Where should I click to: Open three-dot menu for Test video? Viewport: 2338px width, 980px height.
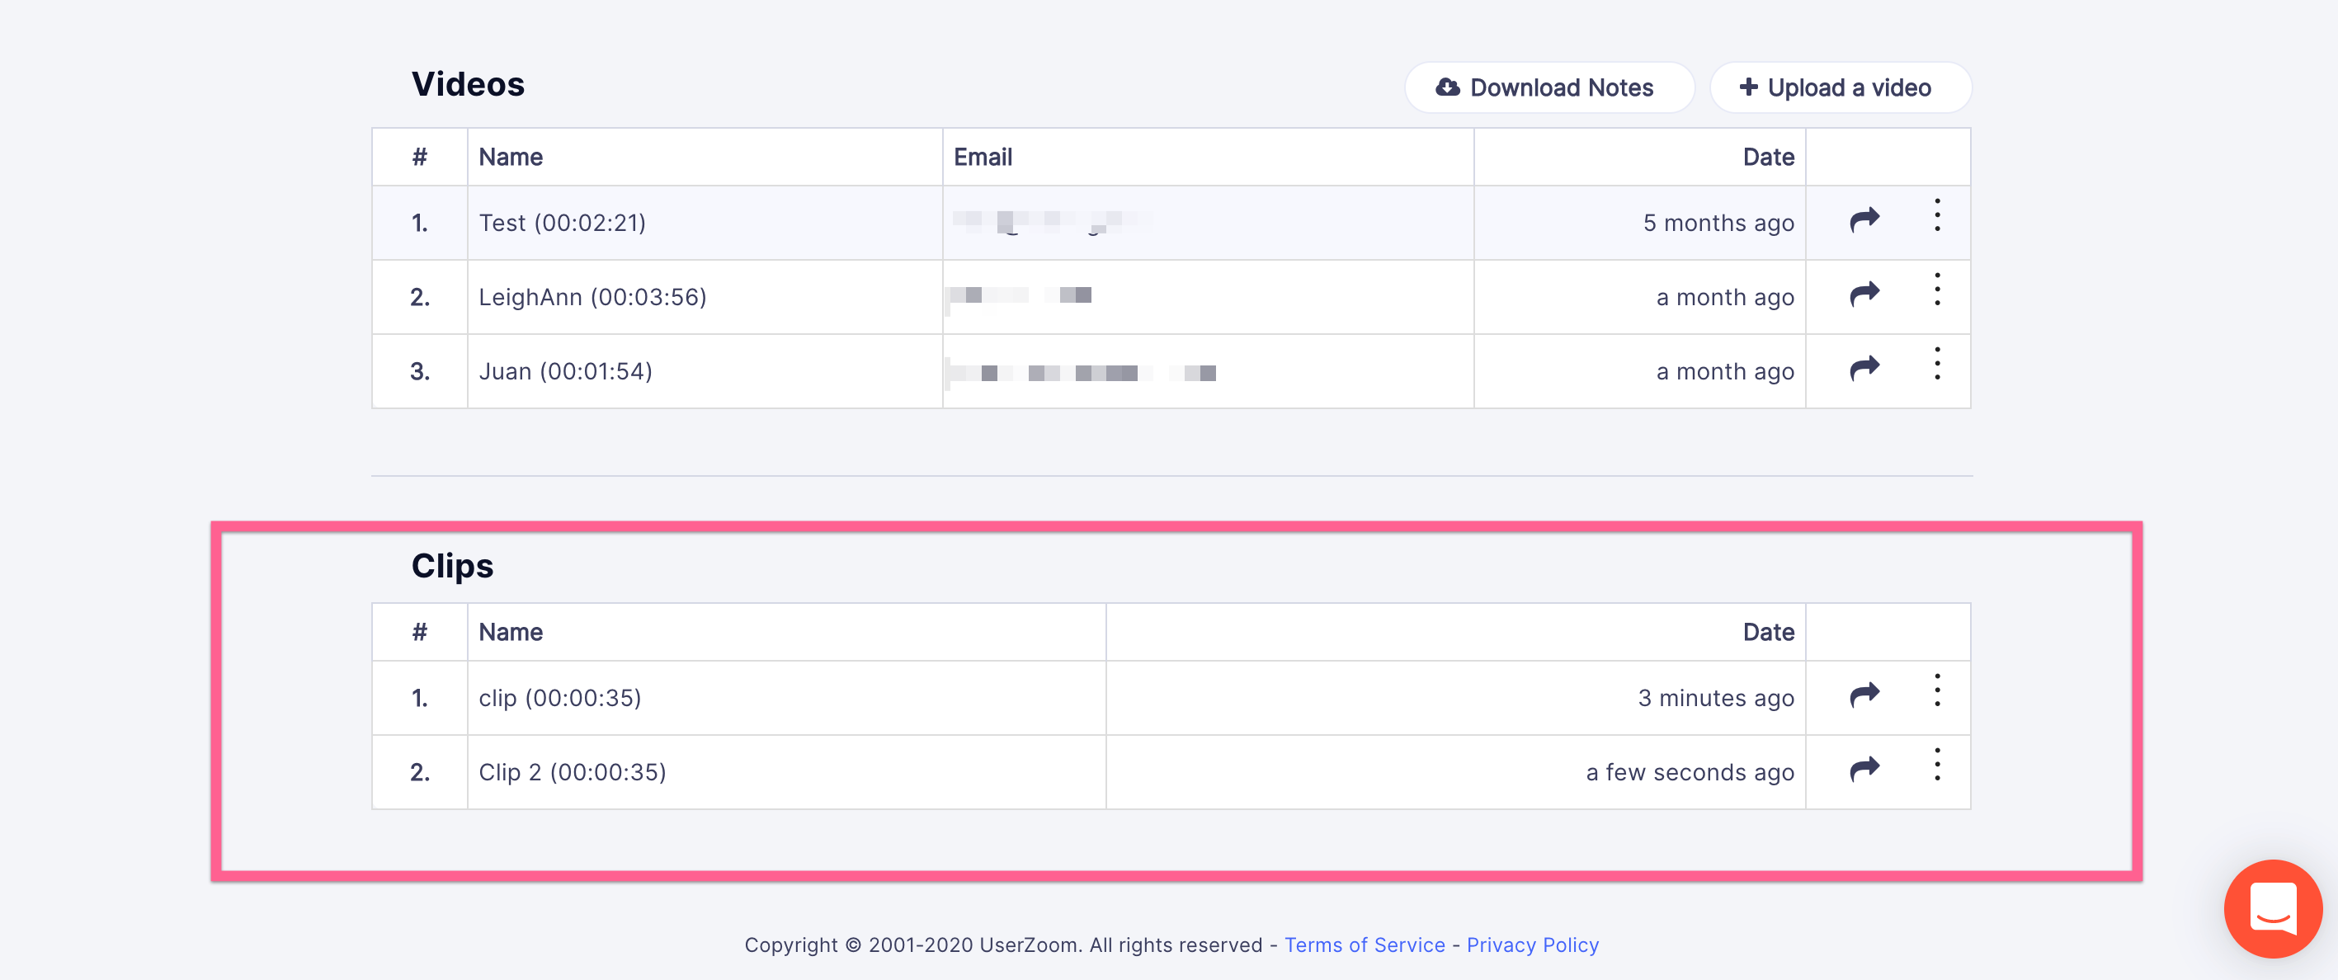coord(1937,215)
